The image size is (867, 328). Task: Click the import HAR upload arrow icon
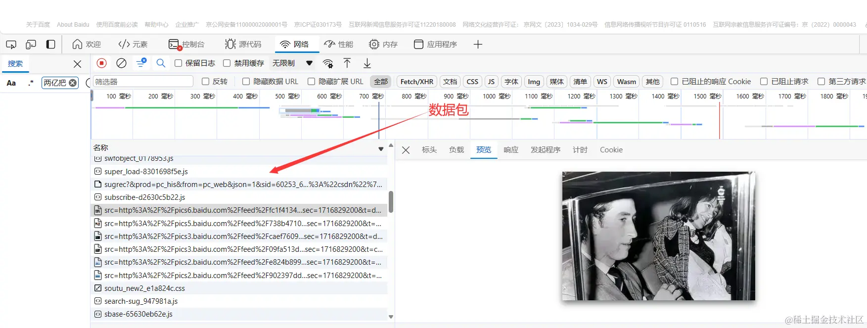(x=347, y=63)
